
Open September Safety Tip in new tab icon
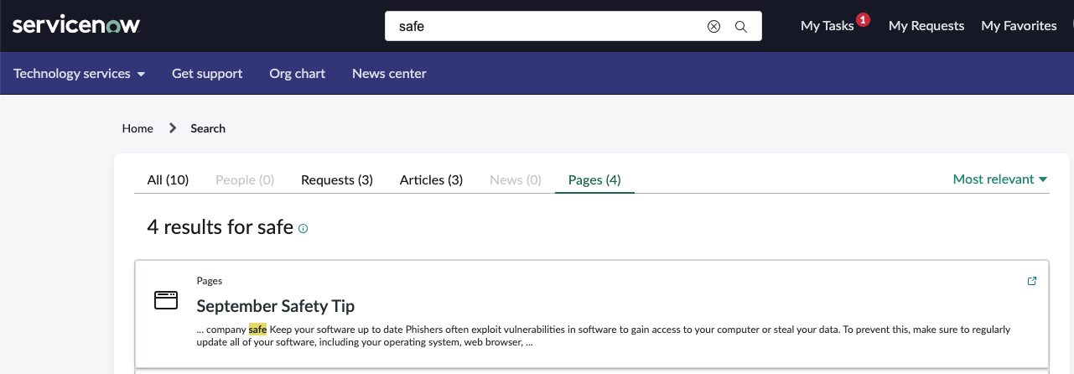(1032, 281)
